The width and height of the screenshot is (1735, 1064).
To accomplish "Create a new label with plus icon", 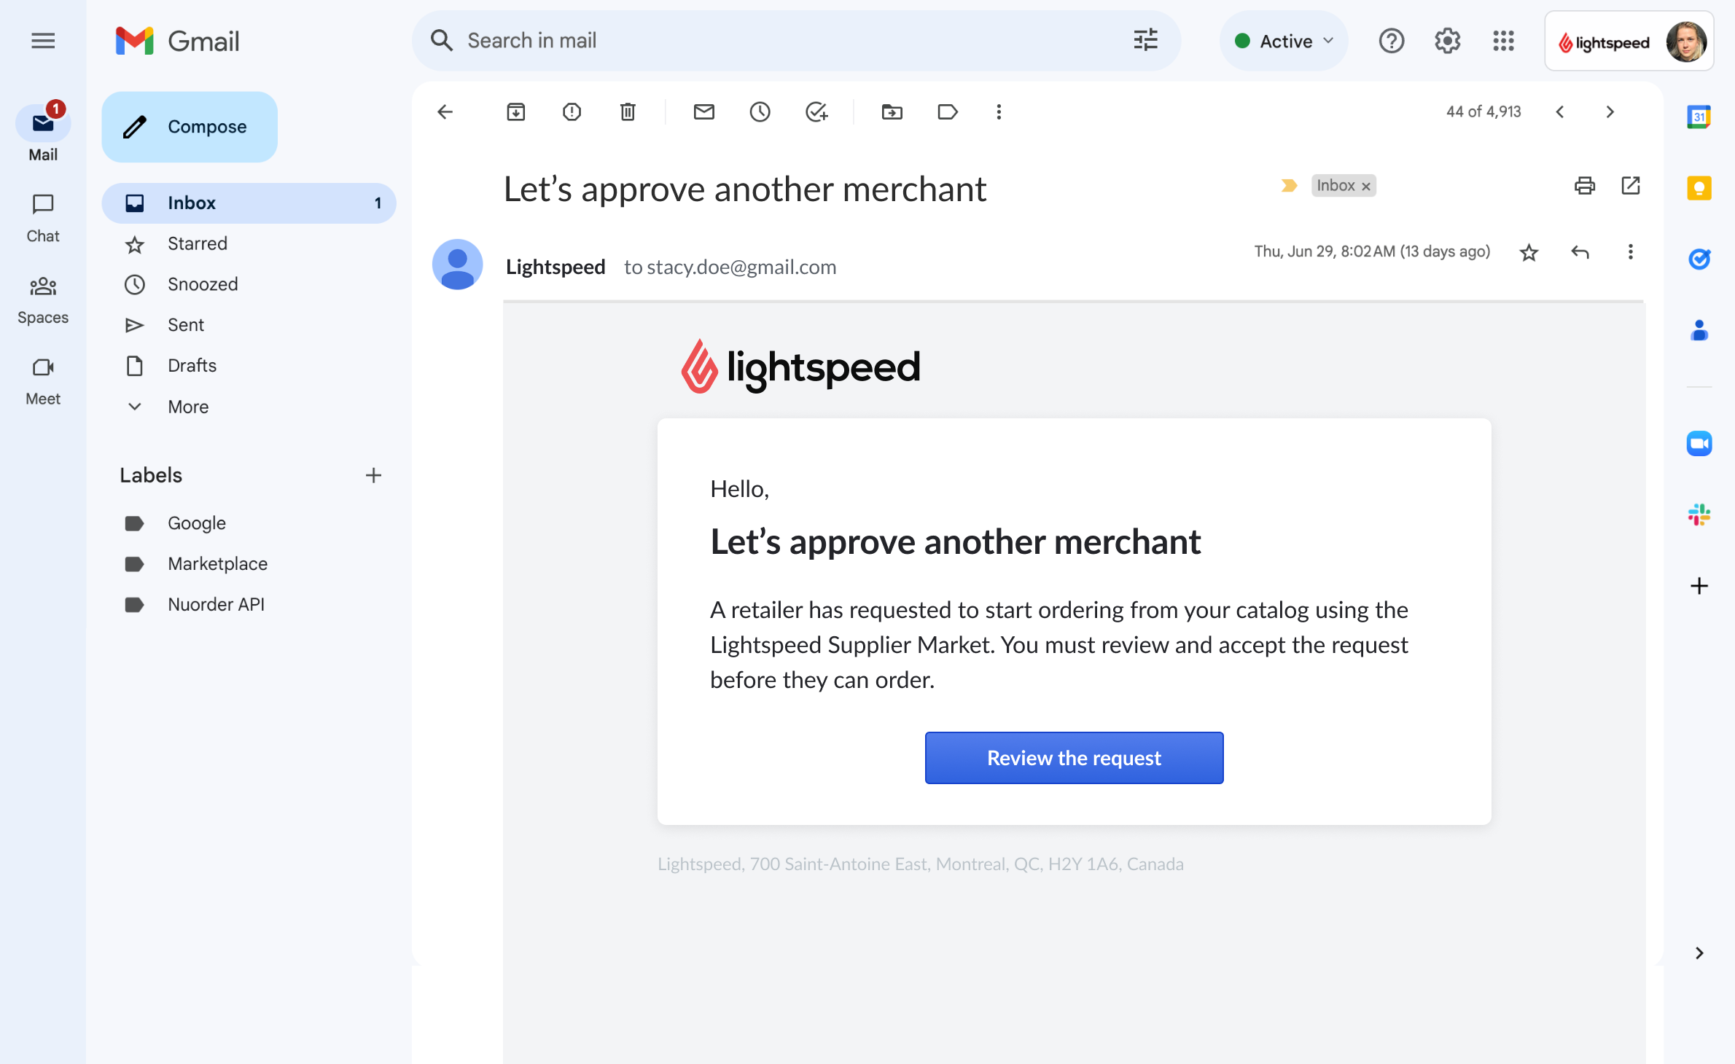I will pyautogui.click(x=373, y=475).
